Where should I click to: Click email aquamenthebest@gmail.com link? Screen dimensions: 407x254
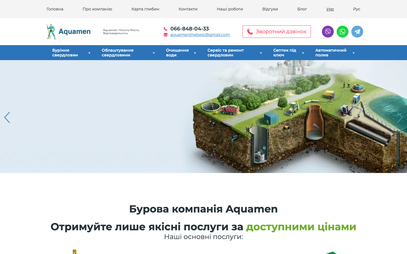[x=200, y=35]
